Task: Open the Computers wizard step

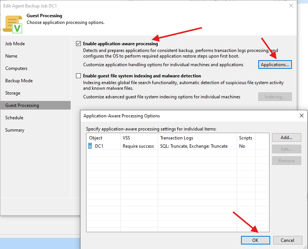Action: tap(16, 68)
